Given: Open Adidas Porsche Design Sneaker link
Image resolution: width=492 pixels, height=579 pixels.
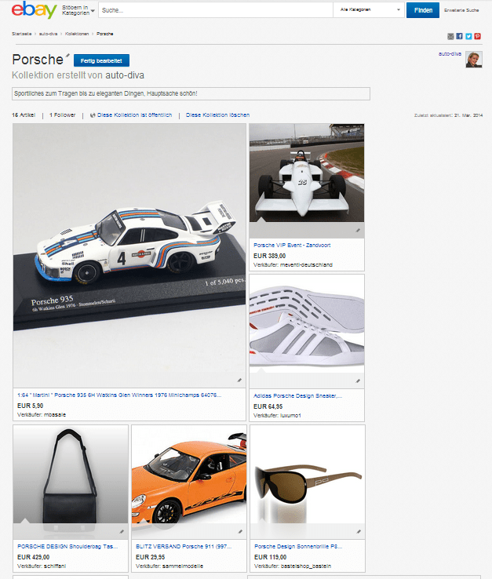Looking at the screenshot, I should [297, 396].
